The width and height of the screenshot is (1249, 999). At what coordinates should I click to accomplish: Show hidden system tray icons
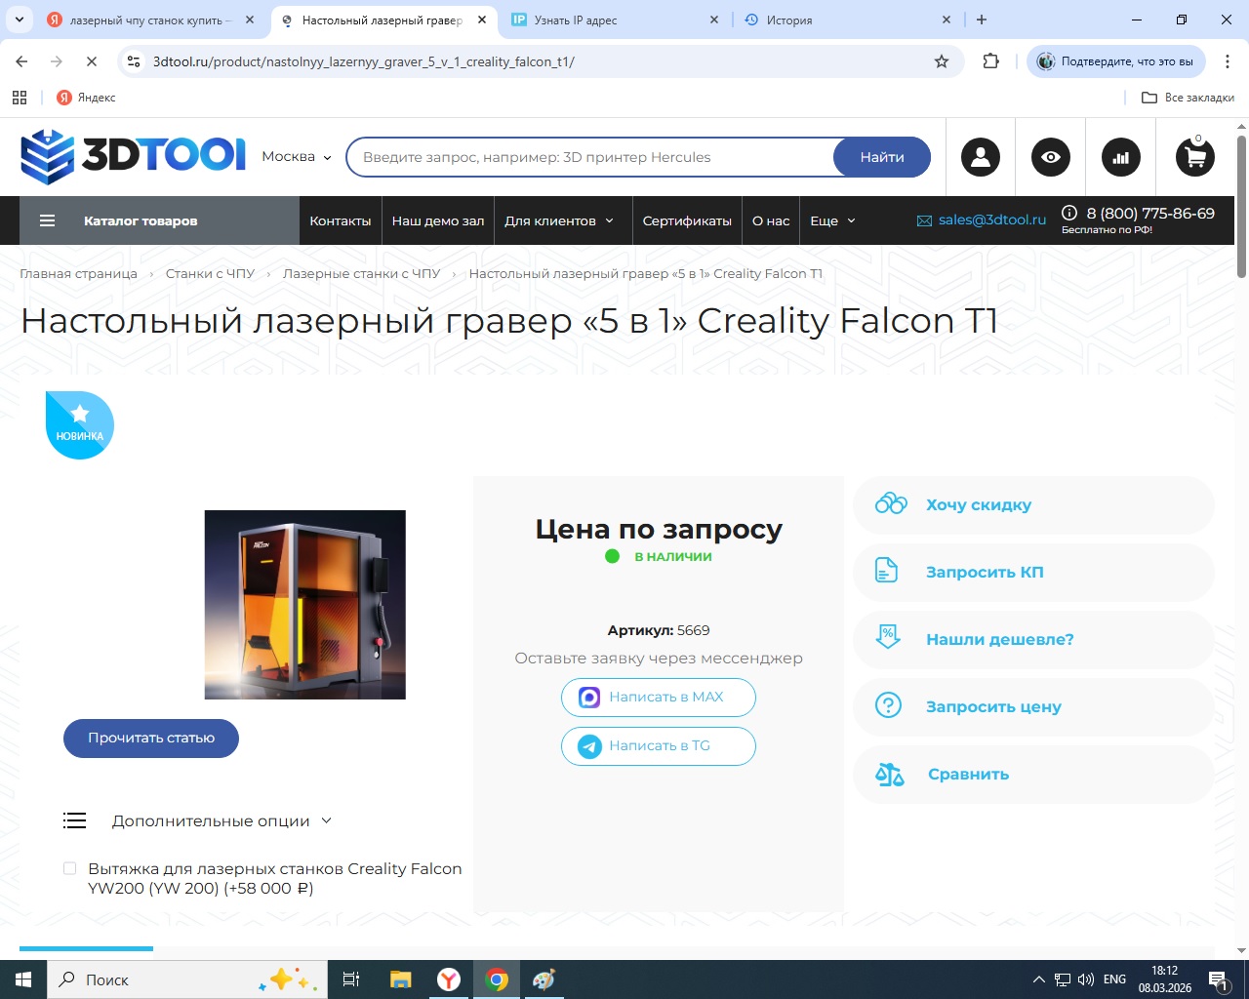(x=1038, y=979)
